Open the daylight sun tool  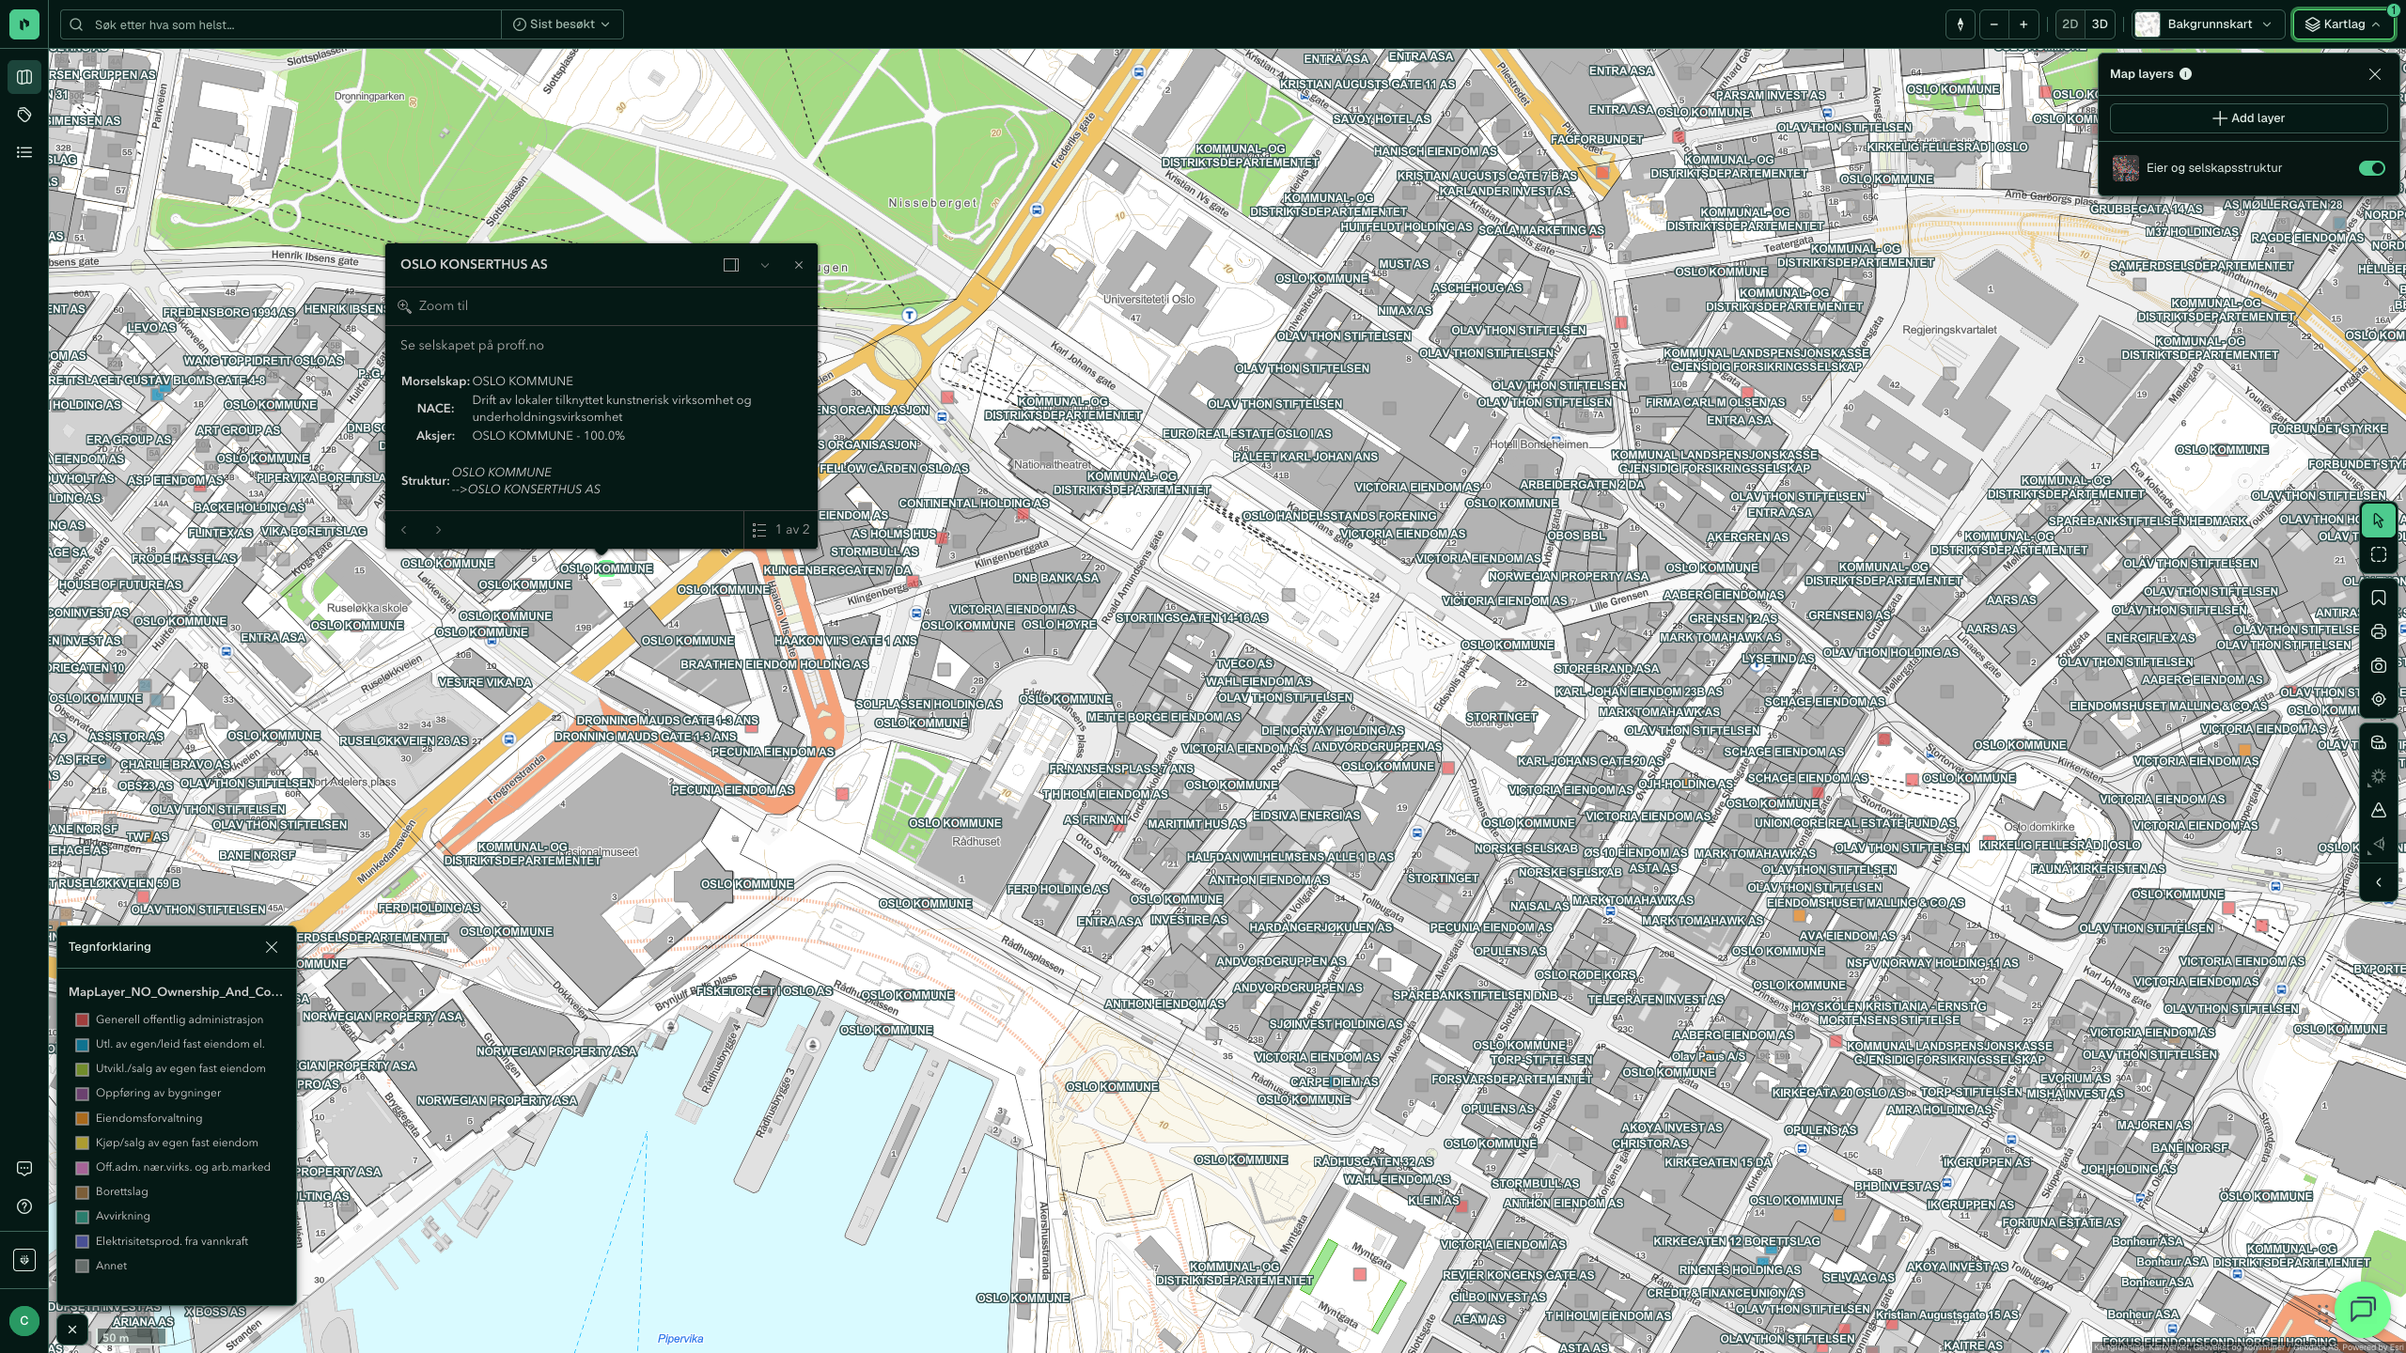[2379, 776]
